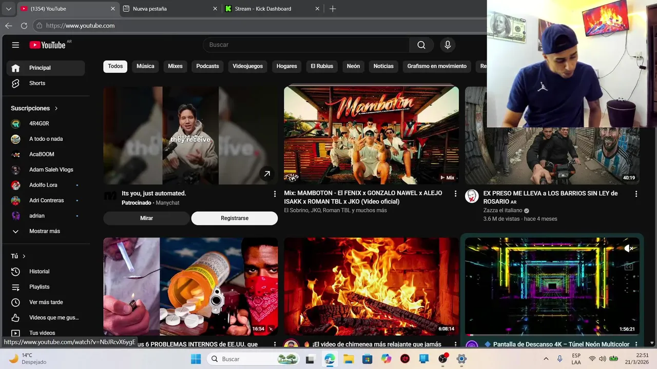Toggle captions on neon tunnel preview

coord(629,266)
